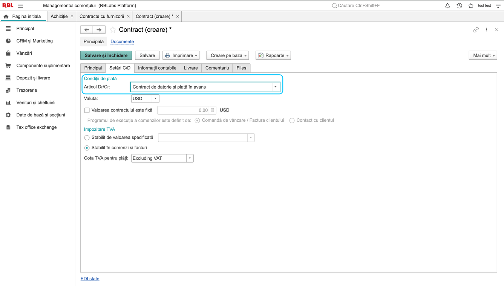Expand Articol Dr/Cr dropdown arrow
The height and width of the screenshot is (286, 504).
click(x=276, y=87)
